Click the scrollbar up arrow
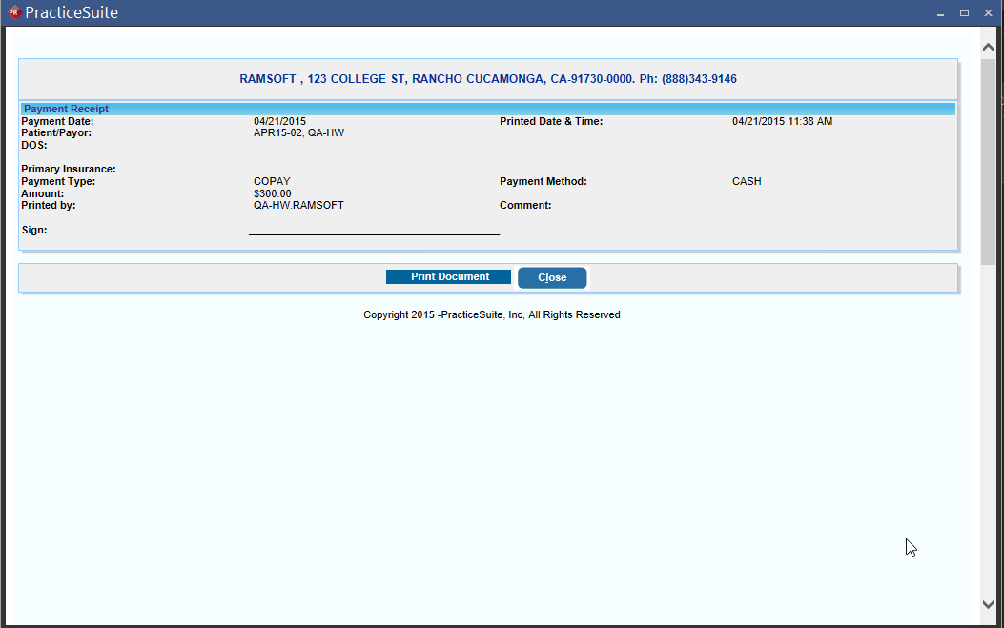This screenshot has height=628, width=1004. click(988, 45)
